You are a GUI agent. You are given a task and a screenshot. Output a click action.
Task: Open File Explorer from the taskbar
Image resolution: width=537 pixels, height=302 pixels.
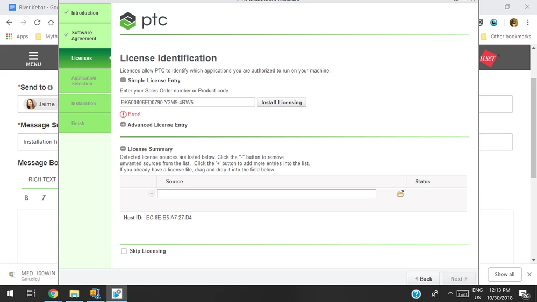74,293
